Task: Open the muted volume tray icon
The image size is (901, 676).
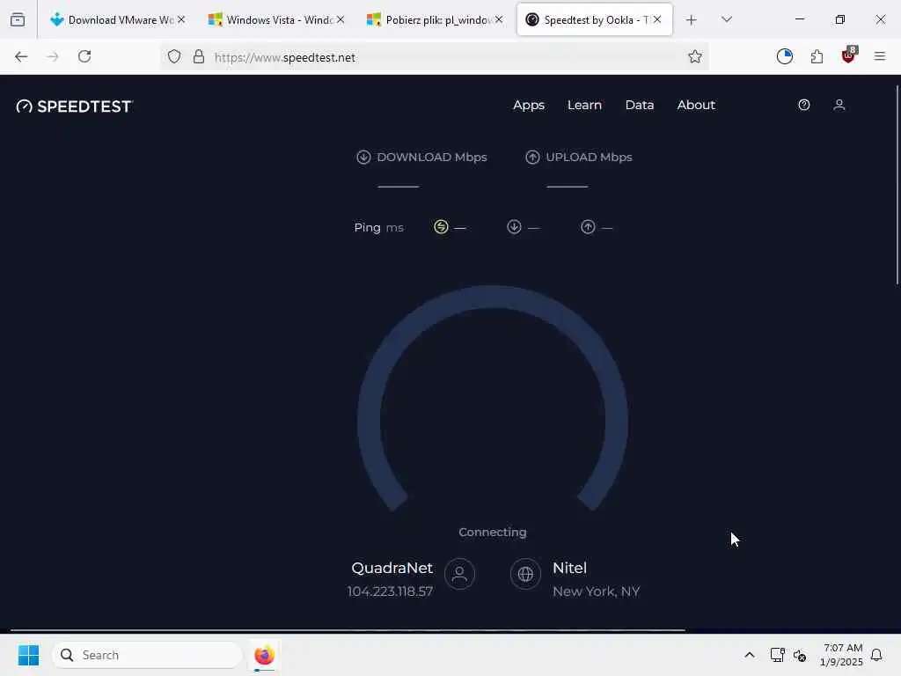Action: [800, 655]
